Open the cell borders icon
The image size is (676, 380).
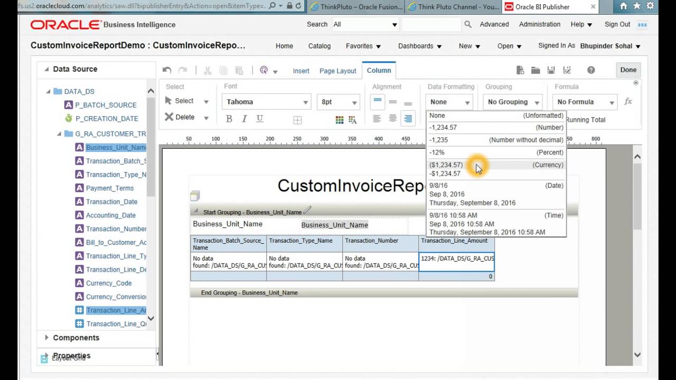[x=297, y=120]
